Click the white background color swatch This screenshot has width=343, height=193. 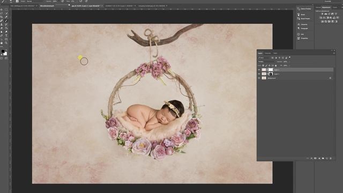click(x=5, y=54)
